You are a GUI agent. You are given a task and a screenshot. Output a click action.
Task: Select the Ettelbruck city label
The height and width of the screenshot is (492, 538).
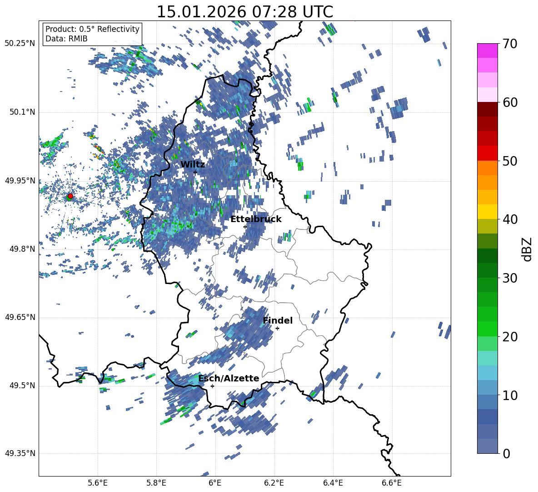click(256, 219)
